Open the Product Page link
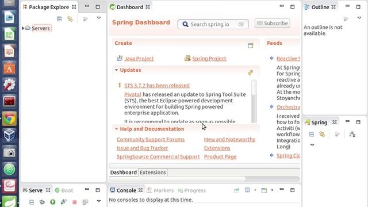Screen dimensions: 368x207 click(x=220, y=157)
